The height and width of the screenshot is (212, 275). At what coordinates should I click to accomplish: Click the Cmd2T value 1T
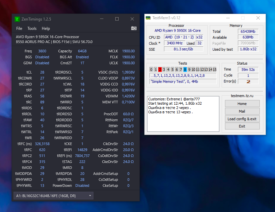pos(82,63)
